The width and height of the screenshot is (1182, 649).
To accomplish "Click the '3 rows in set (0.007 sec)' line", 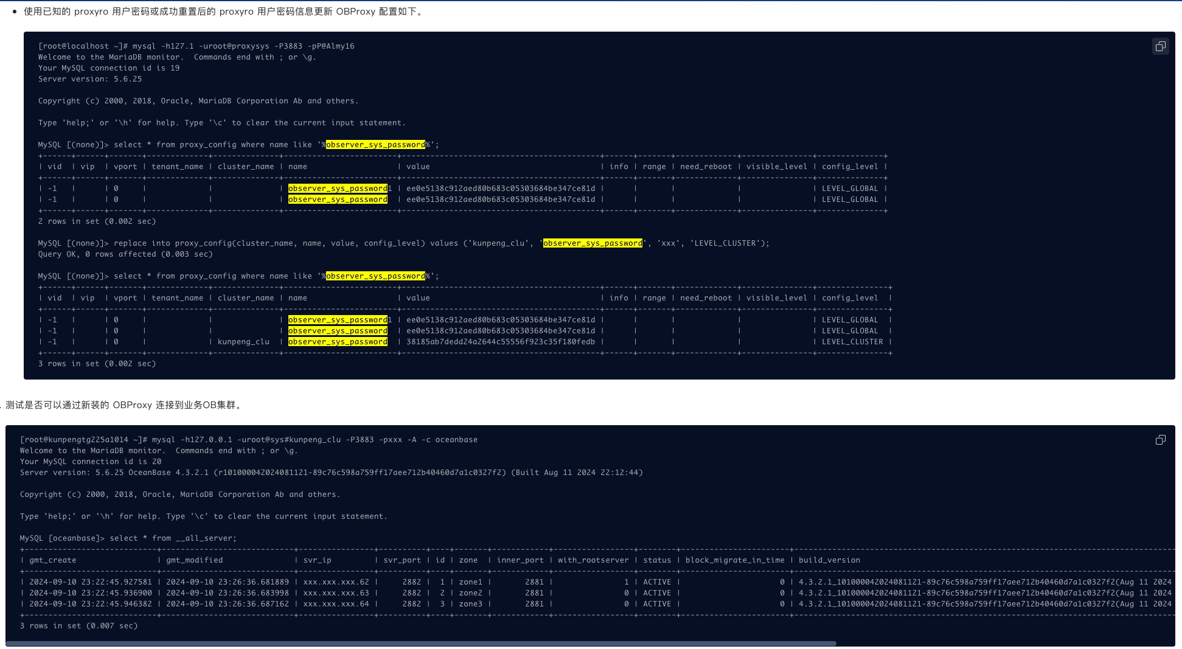I will pos(79,626).
